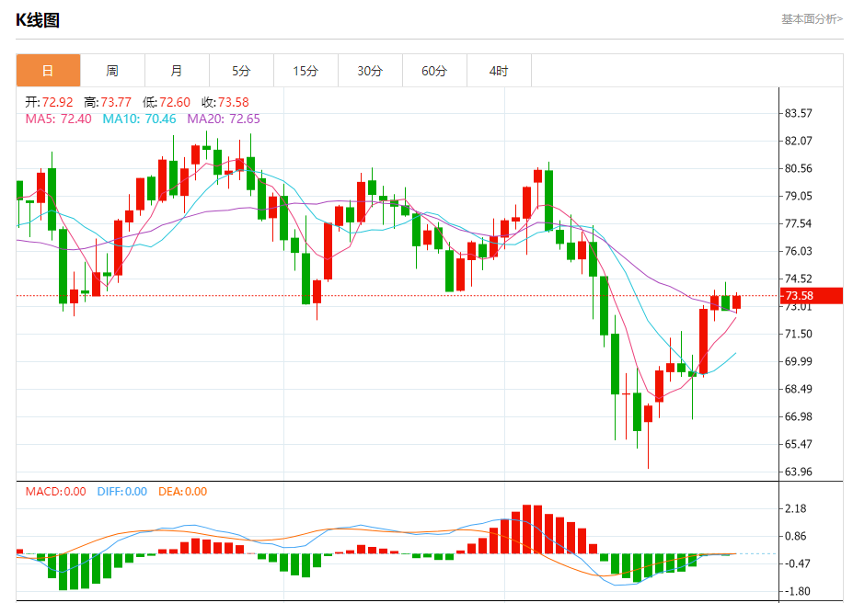Image resolution: width=853 pixels, height=603 pixels.
Task: Open the 5分 interval tab
Action: point(241,71)
